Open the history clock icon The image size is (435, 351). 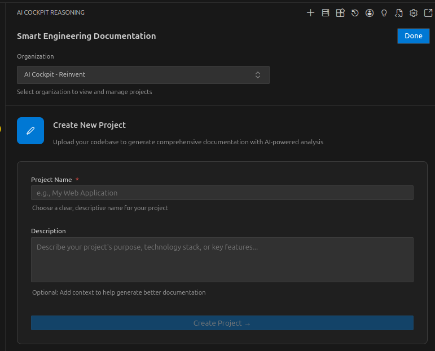[355, 13]
